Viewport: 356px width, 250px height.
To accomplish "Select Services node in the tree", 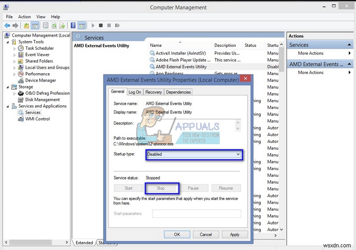I will coord(33,112).
